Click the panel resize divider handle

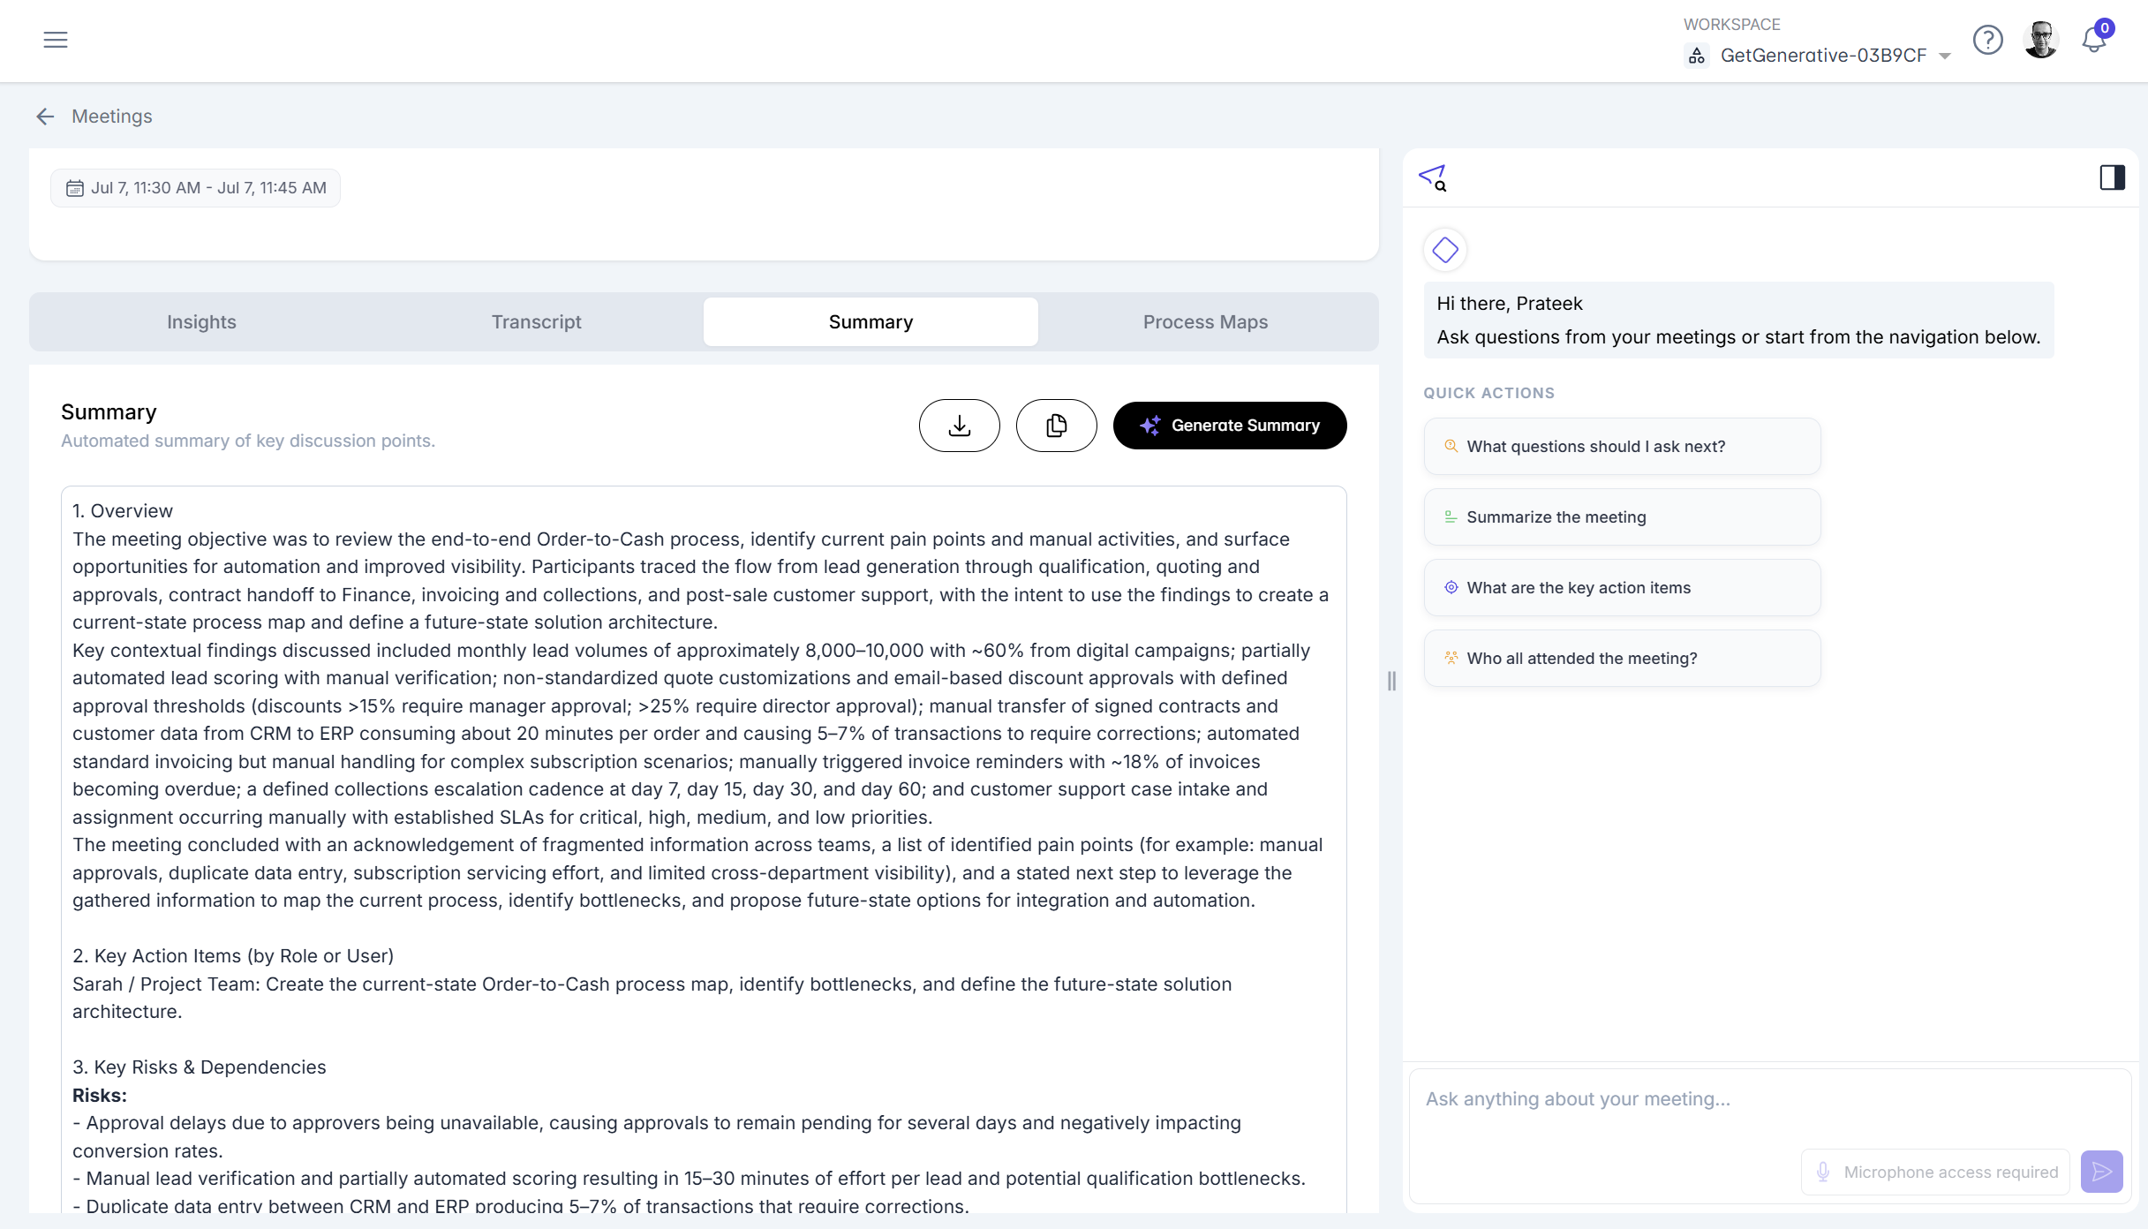(1391, 681)
